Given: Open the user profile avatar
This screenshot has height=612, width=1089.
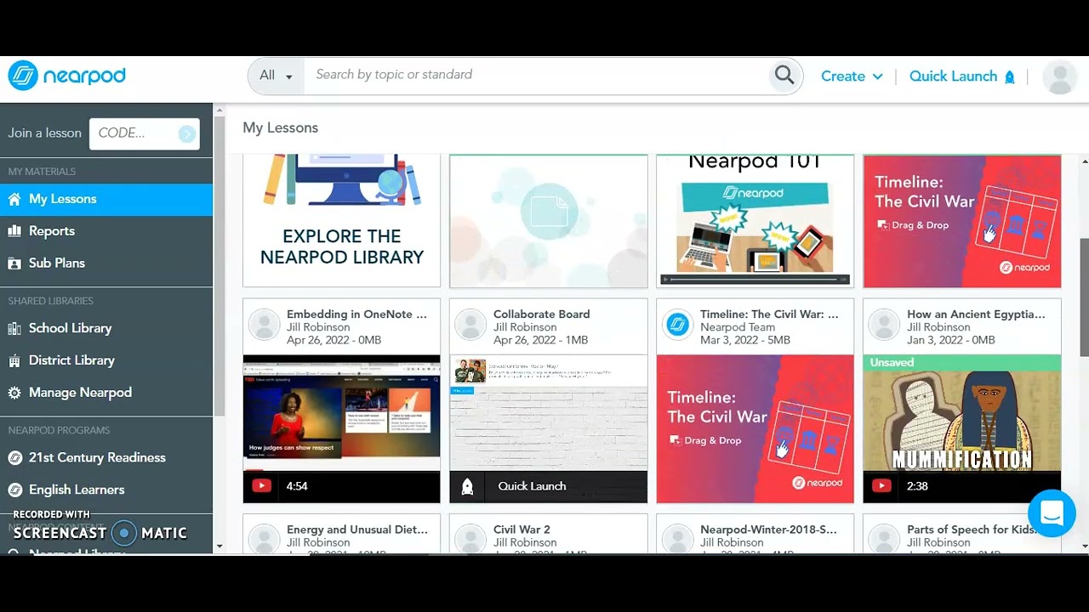Looking at the screenshot, I should (x=1060, y=76).
